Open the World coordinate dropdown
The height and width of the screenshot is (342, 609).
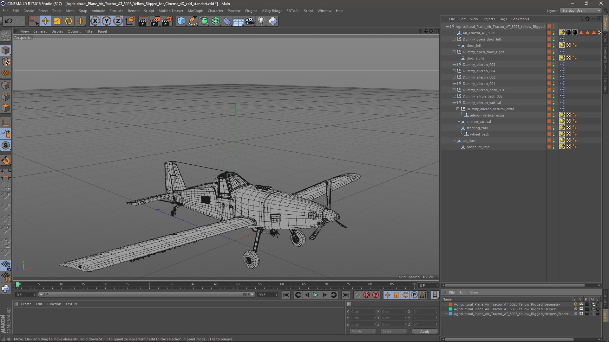[x=363, y=331]
